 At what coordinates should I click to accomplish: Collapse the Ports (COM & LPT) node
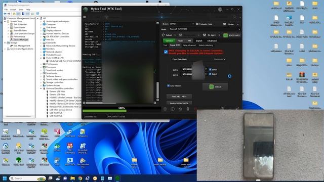click(41, 58)
